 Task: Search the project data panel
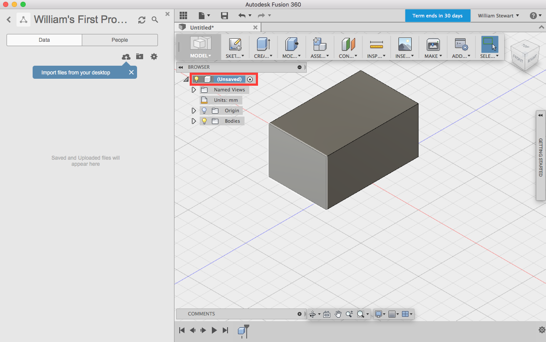tap(155, 20)
